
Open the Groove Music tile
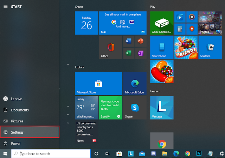pyautogui.click(x=192, y=17)
